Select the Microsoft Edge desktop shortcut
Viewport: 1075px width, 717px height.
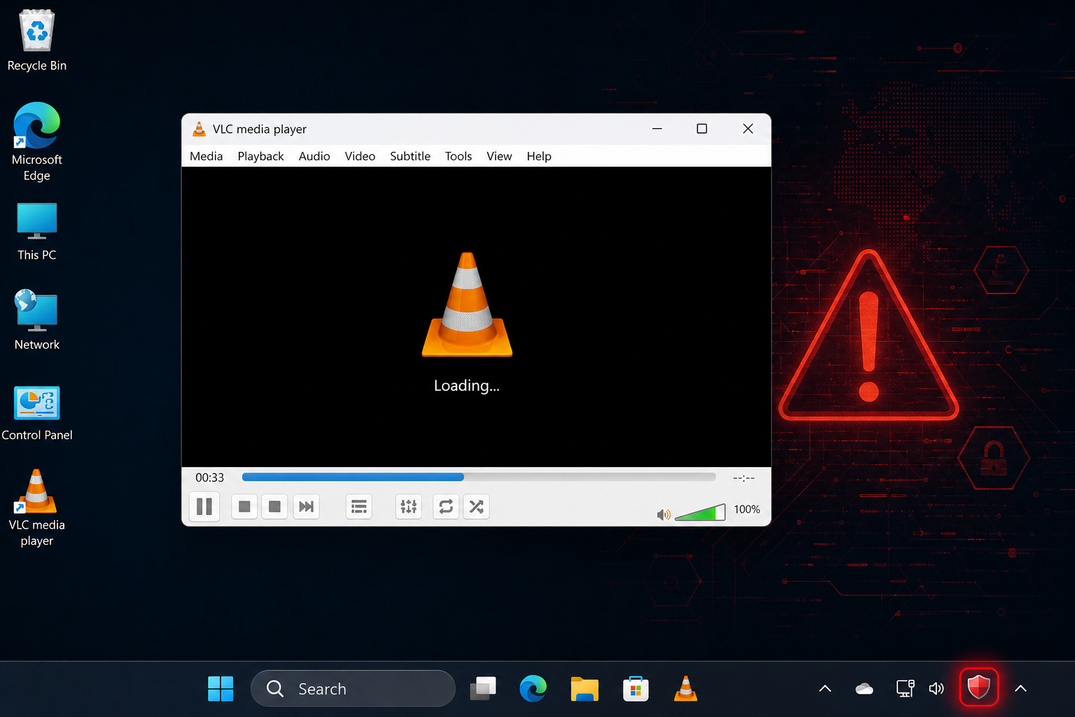37,142
